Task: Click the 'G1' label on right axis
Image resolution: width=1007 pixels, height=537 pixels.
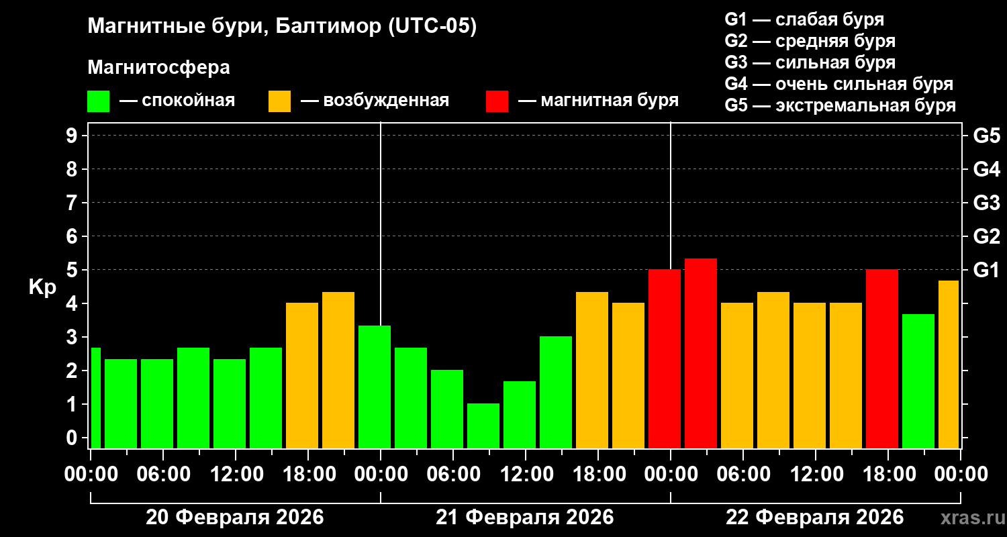Action: (x=986, y=270)
